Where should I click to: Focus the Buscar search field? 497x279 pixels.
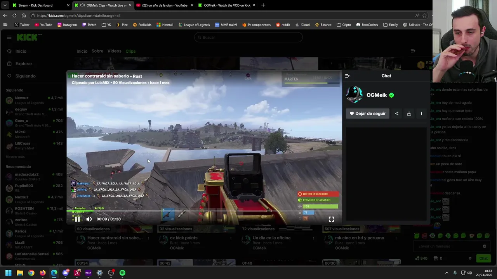point(248,37)
